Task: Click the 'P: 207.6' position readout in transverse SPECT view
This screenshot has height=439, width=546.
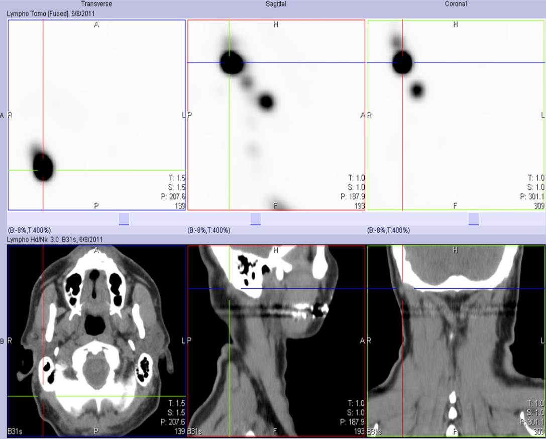Action: 173,197
